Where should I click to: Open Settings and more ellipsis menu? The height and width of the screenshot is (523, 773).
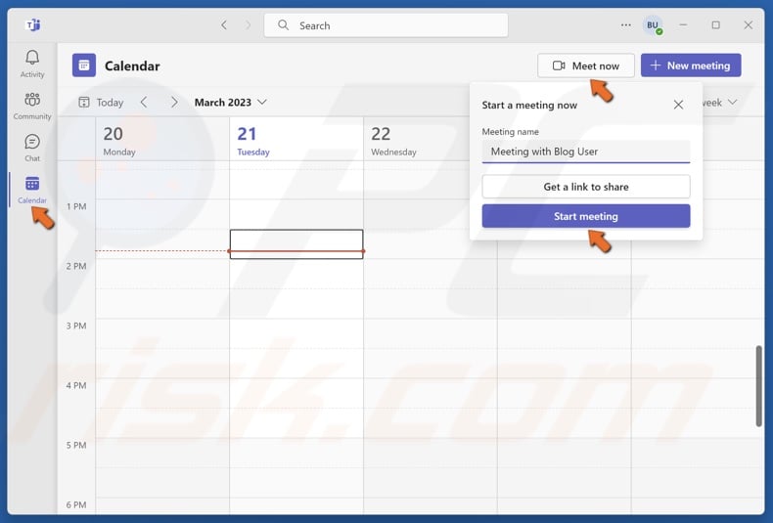coord(625,25)
